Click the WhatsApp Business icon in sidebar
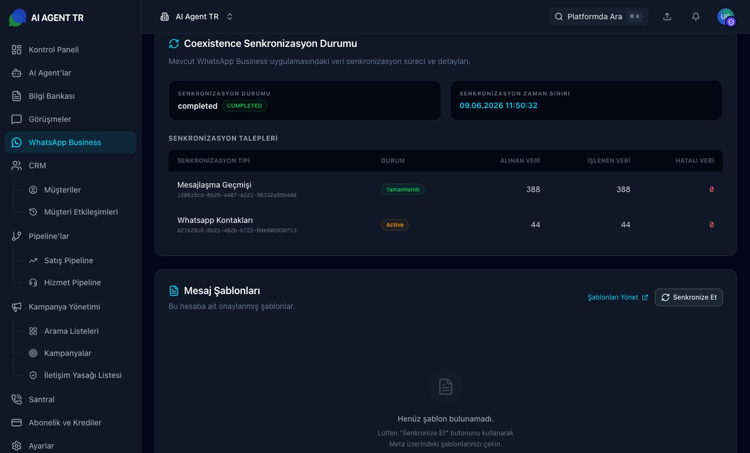750x453 pixels. pos(17,142)
